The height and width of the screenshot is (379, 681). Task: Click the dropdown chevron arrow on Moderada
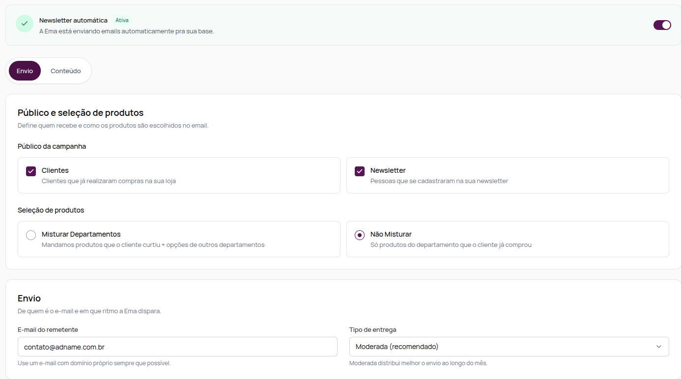[659, 347]
